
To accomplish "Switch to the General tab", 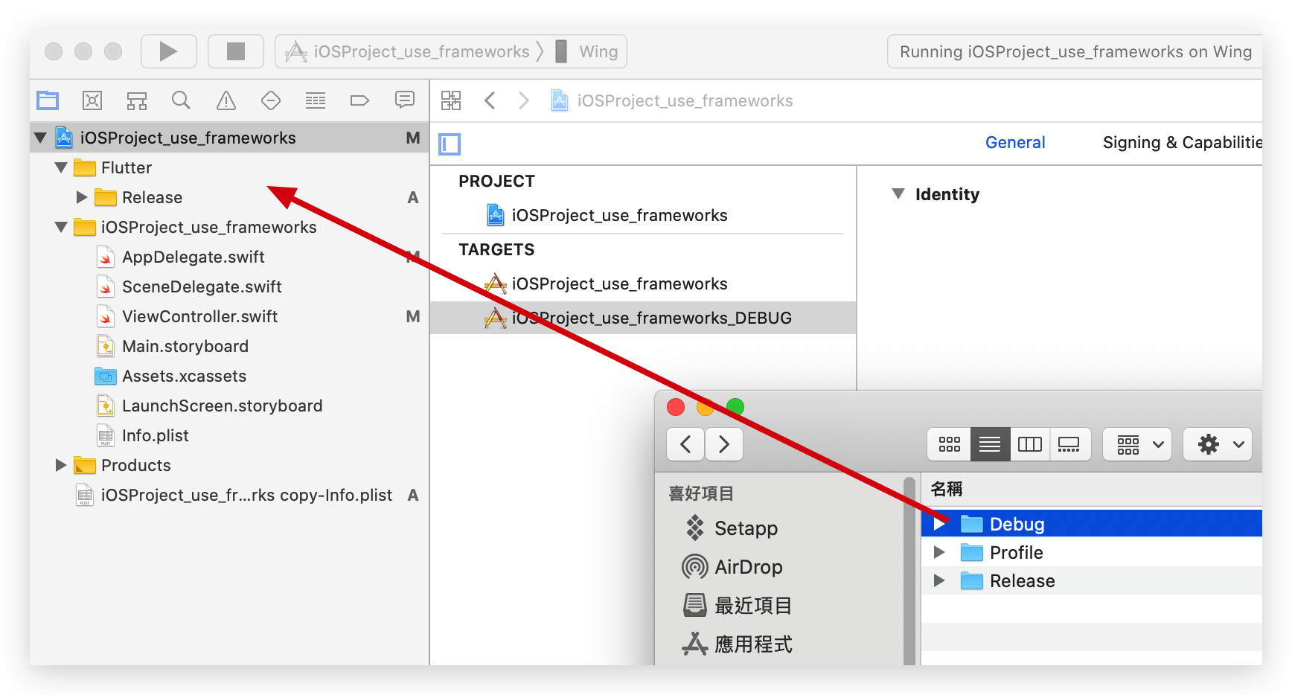I will [x=1015, y=142].
